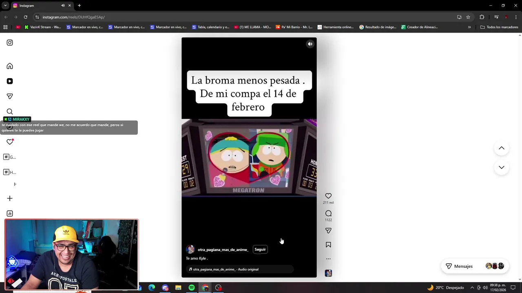Open the Chrome profile icon
522x293 pixels.
(x=506, y=17)
